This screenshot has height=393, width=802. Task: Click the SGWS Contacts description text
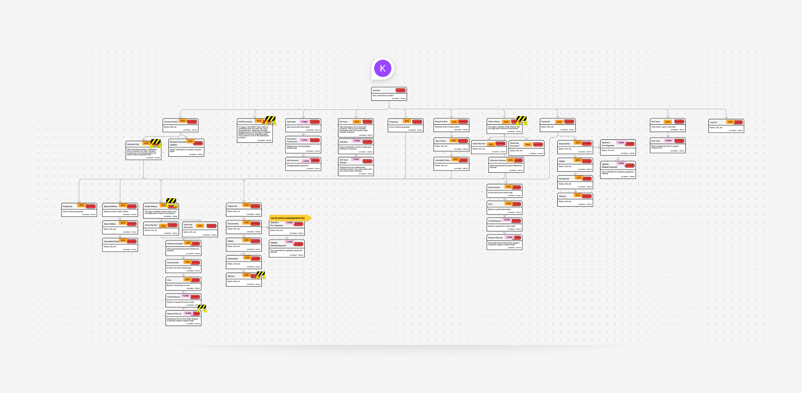(254, 132)
